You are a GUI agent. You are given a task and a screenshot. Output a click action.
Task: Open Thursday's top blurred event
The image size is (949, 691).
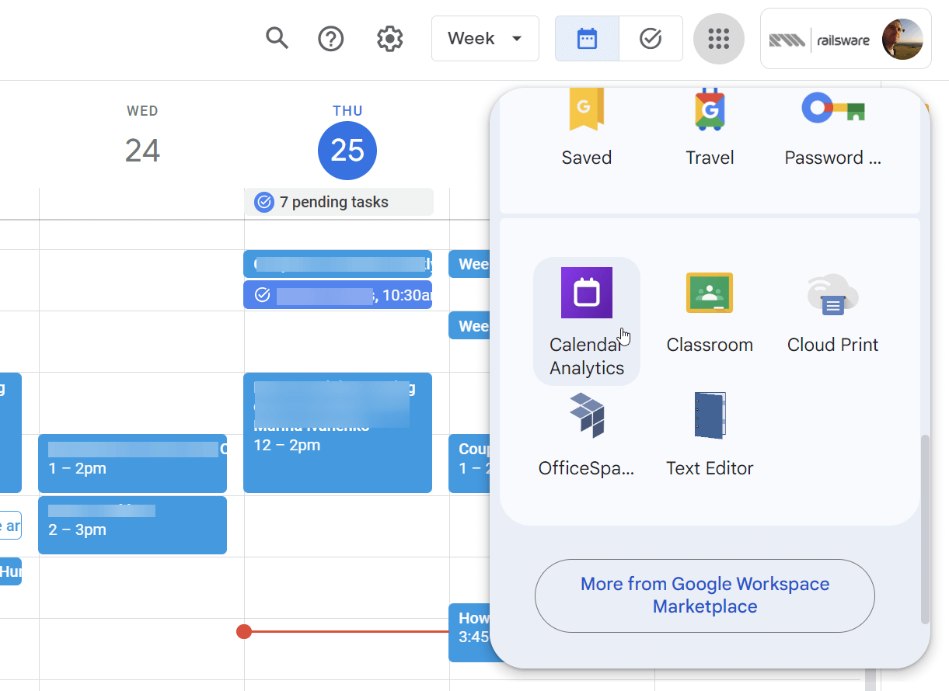click(337, 264)
